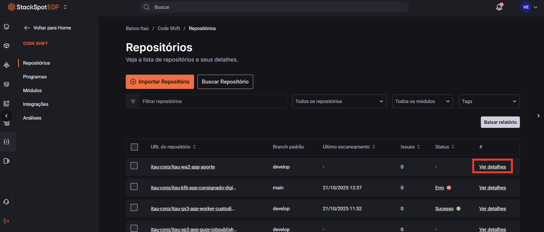Toggle the select-all checkbox in table header

[x=134, y=147]
